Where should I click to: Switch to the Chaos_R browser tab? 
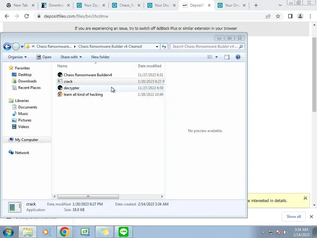pyautogui.click(x=126, y=5)
